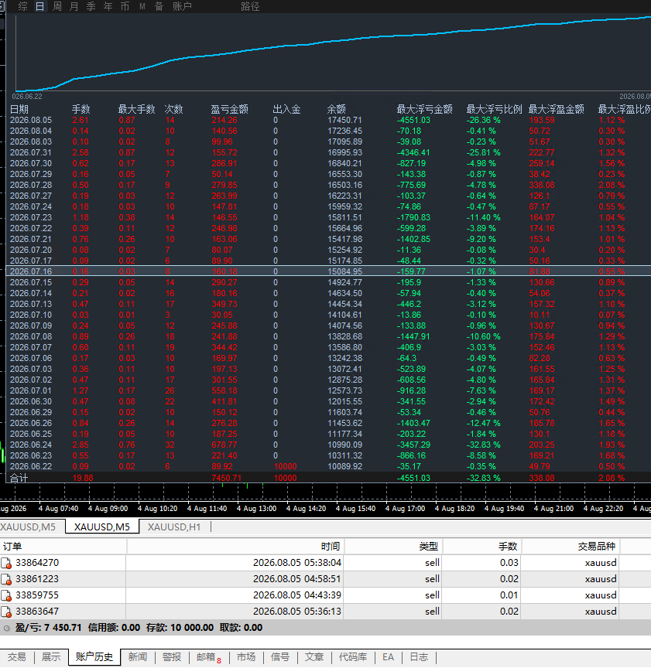Select the M tab in the statistics panel
The width and height of the screenshot is (651, 668).
tap(142, 6)
